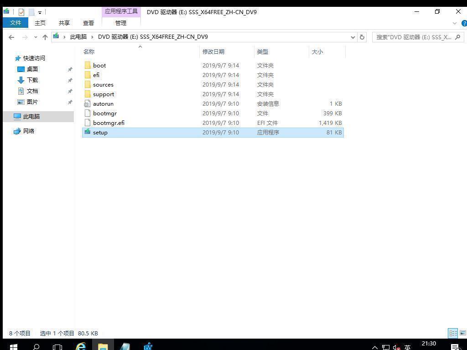This screenshot has width=467, height=350.
Task: Show hidden system tray icons
Action: [x=375, y=347]
